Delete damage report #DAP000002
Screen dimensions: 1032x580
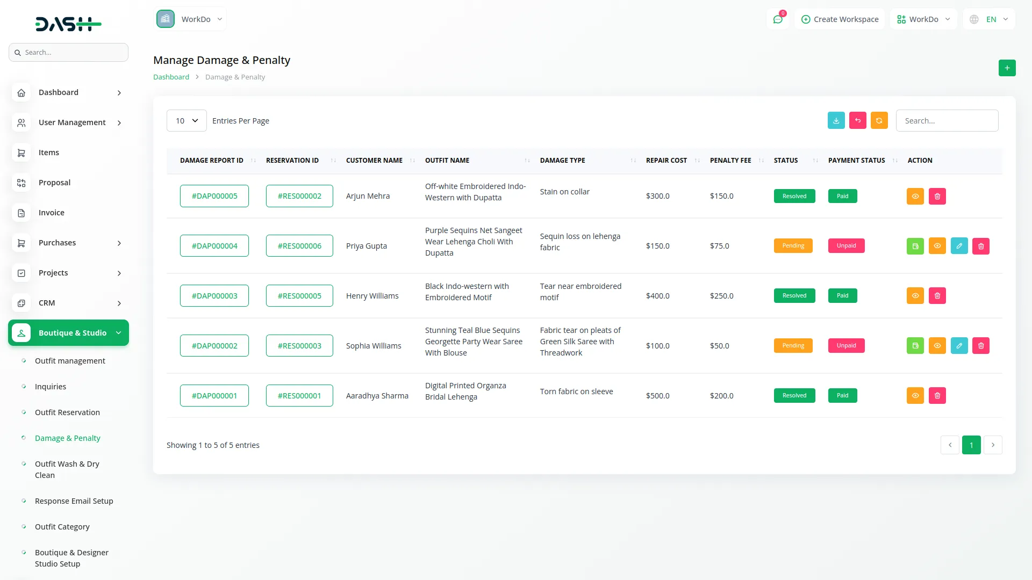tap(981, 346)
